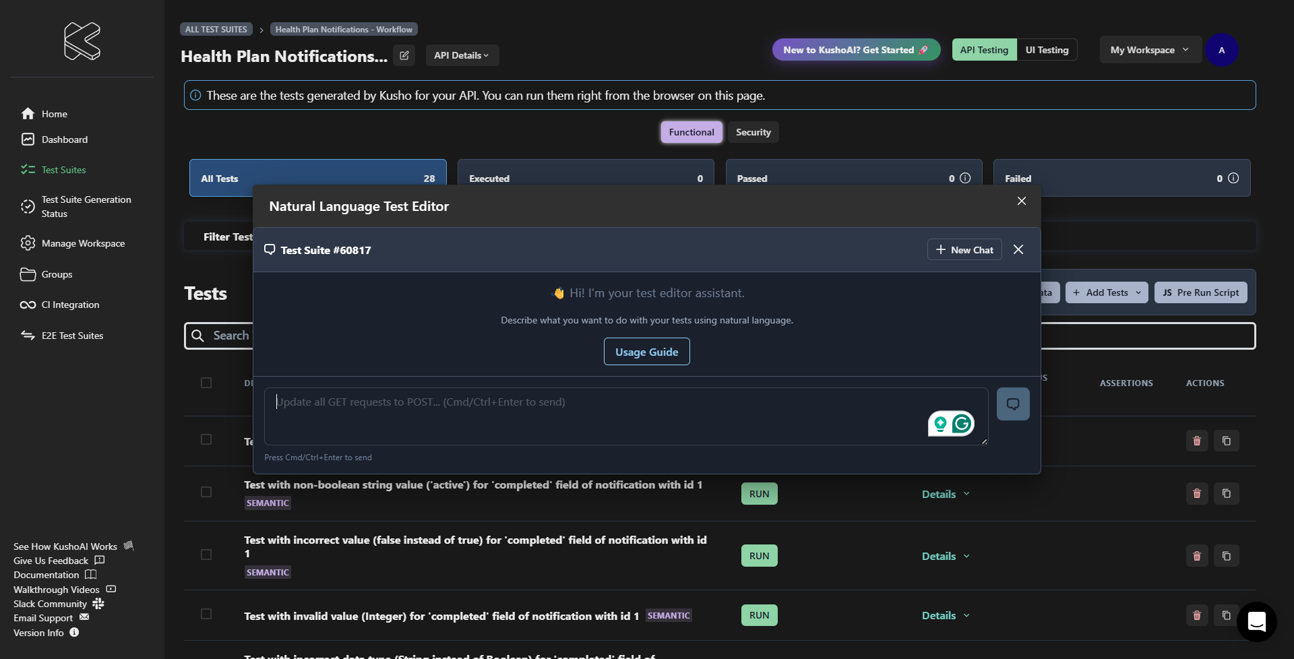Check the incorrect value test's checkbox

coord(206,555)
